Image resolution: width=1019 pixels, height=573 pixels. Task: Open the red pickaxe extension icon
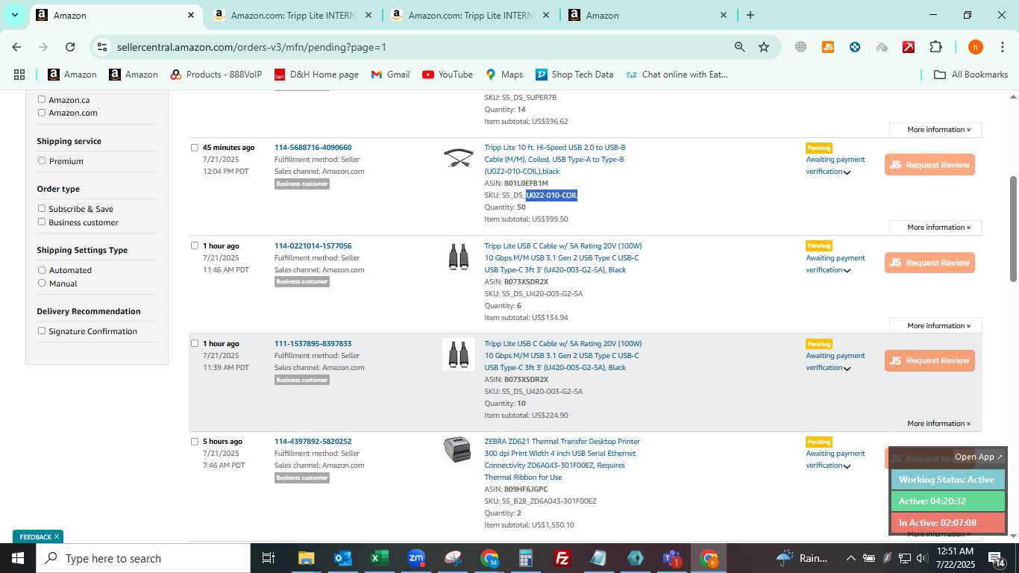(909, 47)
